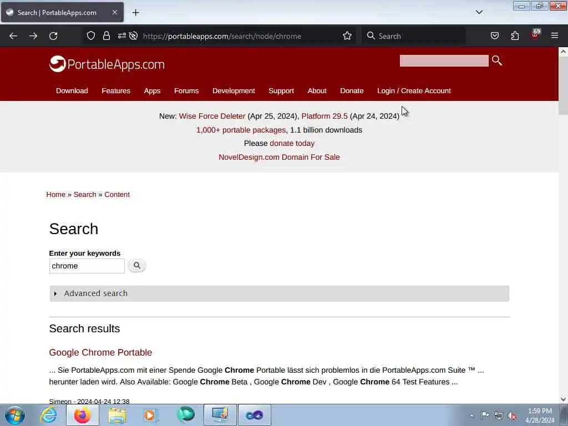Open the list all tabs chevron
The image size is (568, 426).
pyautogui.click(x=479, y=12)
